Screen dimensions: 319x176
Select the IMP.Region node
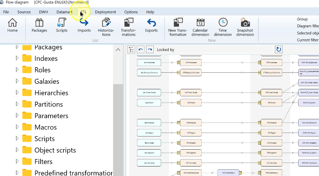pyautogui.click(x=191, y=133)
